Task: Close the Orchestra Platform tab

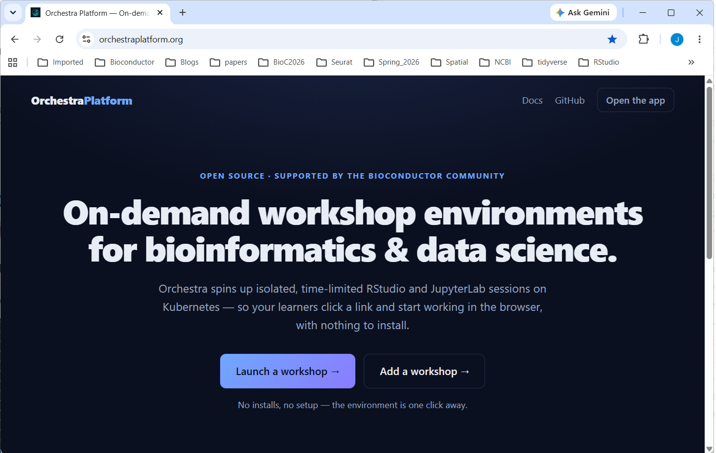Action: click(160, 13)
